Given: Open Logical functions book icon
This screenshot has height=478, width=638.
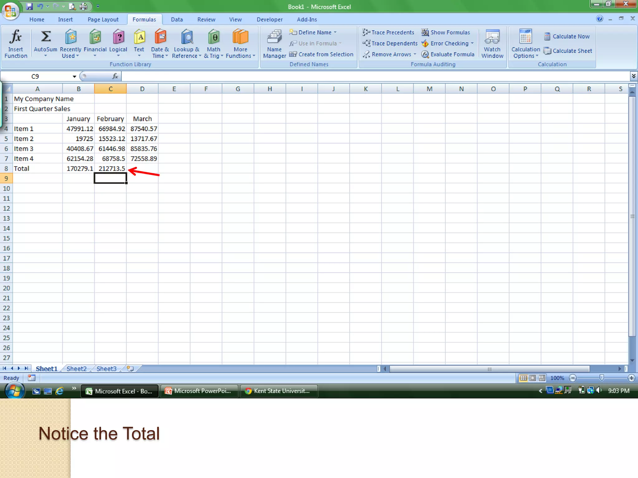Looking at the screenshot, I should point(118,37).
